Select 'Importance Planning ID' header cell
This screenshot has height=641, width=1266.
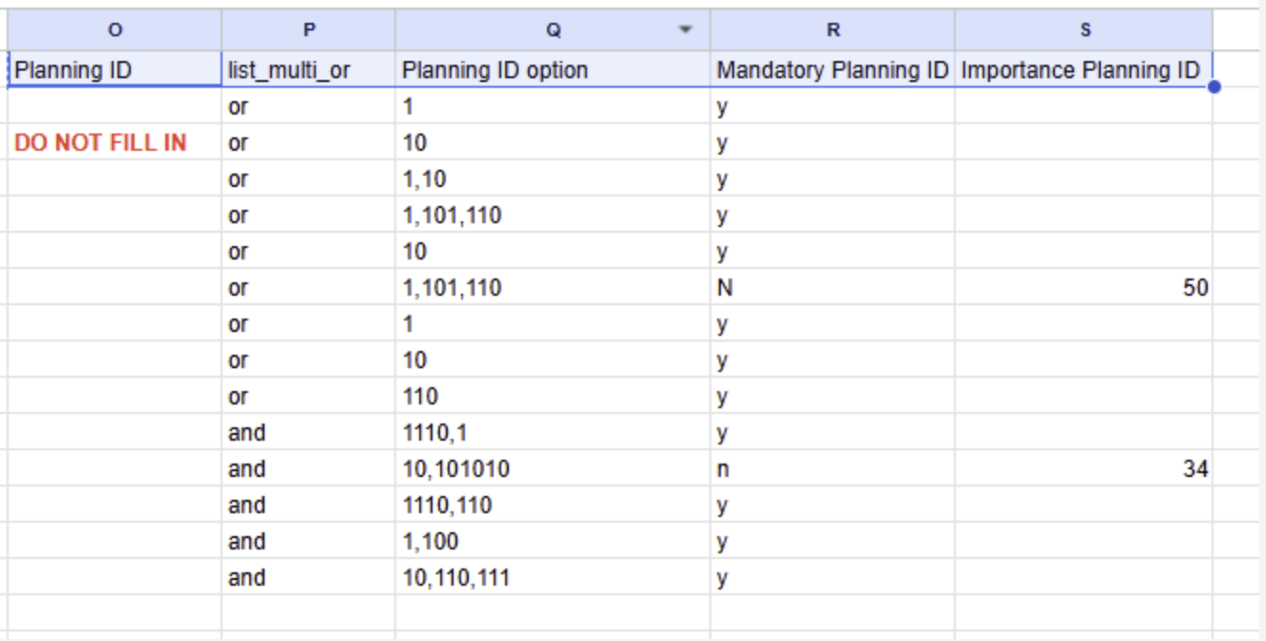point(1085,70)
